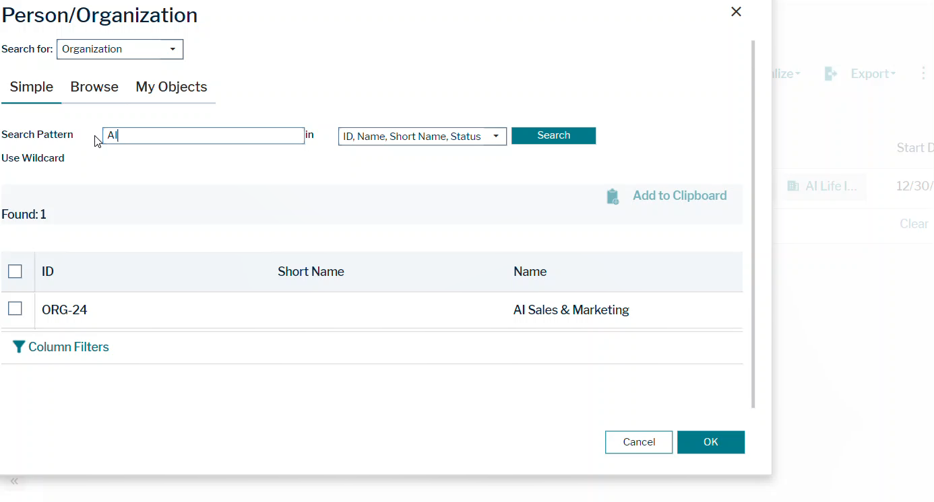Confirm the selection with OK
The height and width of the screenshot is (502, 934).
point(710,442)
